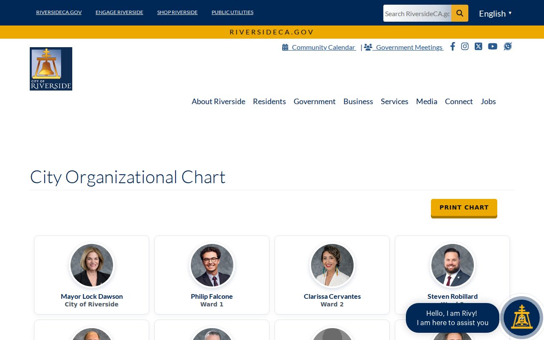The height and width of the screenshot is (340, 544).
Task: Open the Business menu
Action: (x=358, y=101)
